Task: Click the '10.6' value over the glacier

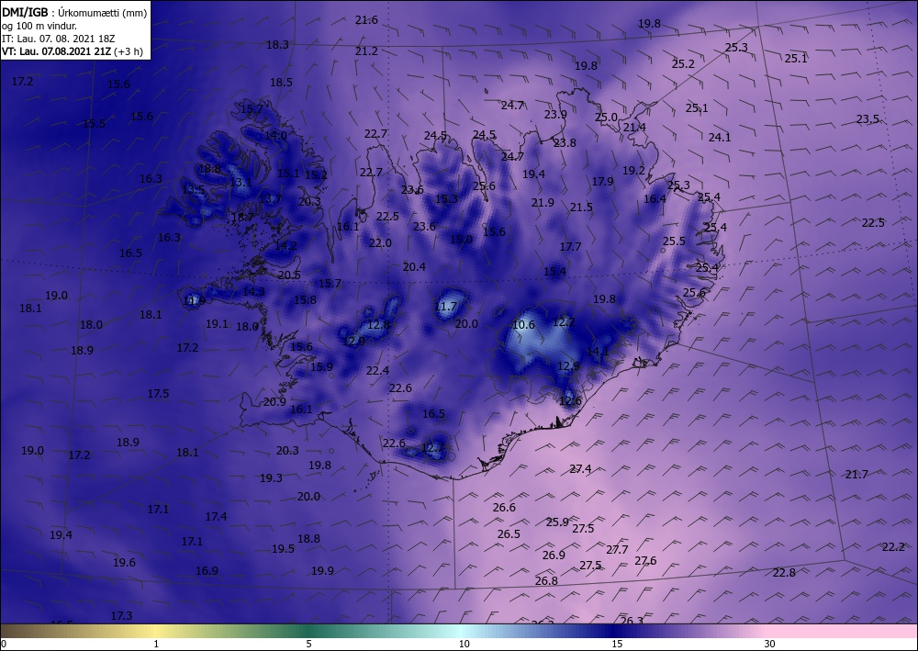Action: tap(523, 325)
